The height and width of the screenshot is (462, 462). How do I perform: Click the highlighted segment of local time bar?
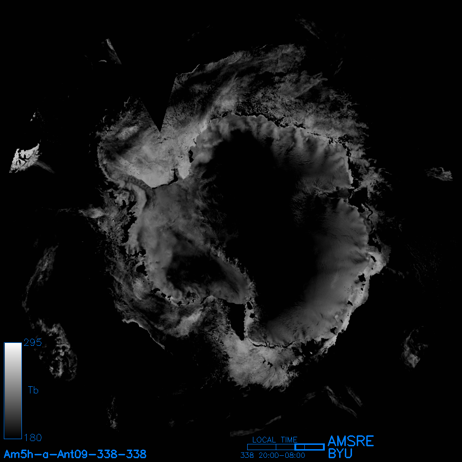coord(309,447)
